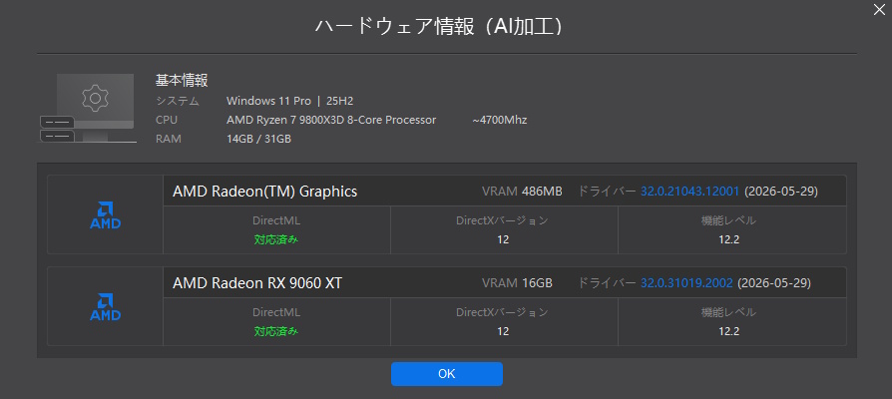Screen dimensions: 892x399
Task: Click the RAM label
Action: tap(168, 139)
